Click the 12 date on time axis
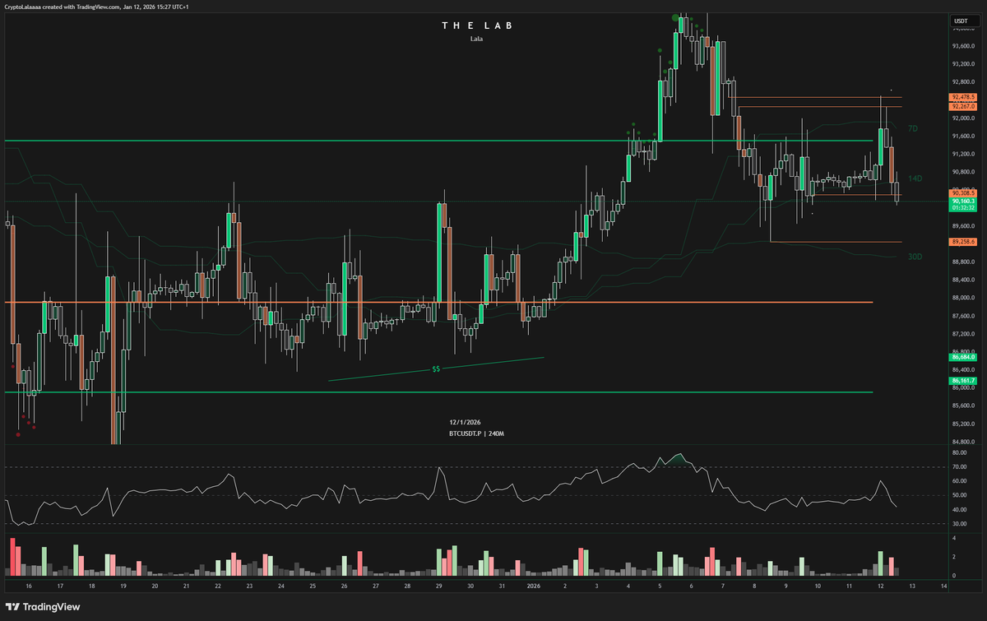Screen dimensions: 987x621 point(880,586)
